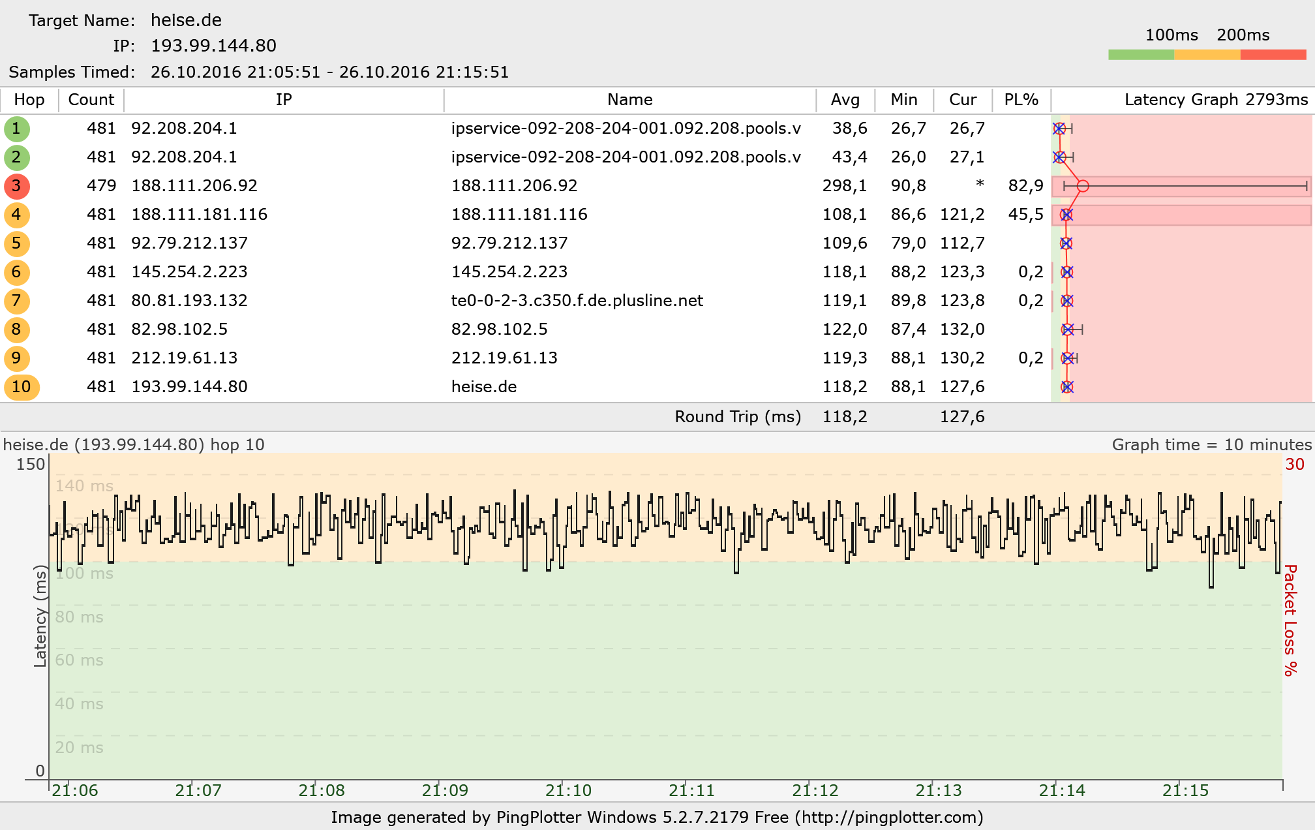Click the Name column header

pos(629,100)
